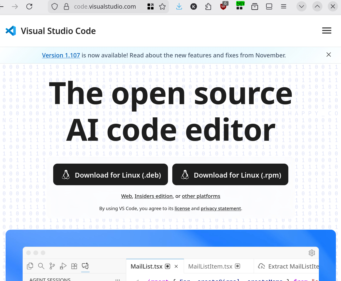Click the Visual Studio Code logo
Viewport: 341px width, 281px height.
coord(11,31)
